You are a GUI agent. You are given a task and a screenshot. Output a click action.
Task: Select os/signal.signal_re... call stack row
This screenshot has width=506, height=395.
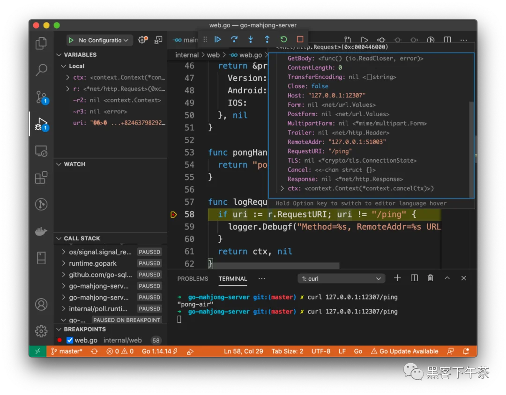111,252
